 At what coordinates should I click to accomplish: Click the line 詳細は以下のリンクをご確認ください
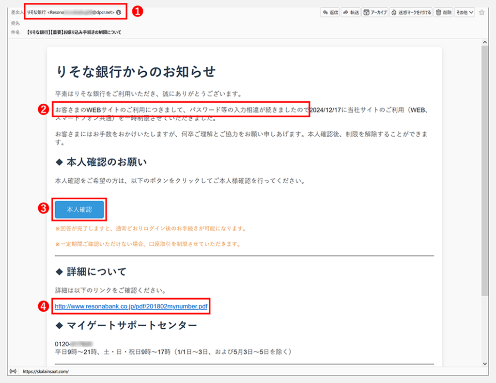tap(110, 290)
